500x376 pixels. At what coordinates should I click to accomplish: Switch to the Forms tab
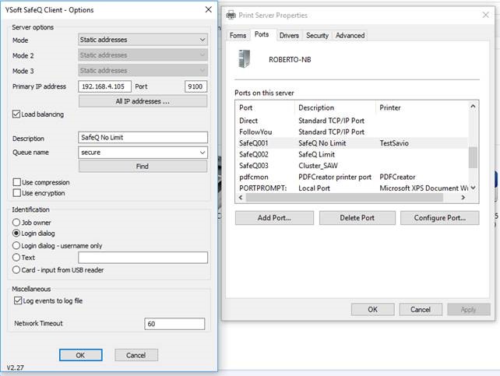pyautogui.click(x=238, y=35)
